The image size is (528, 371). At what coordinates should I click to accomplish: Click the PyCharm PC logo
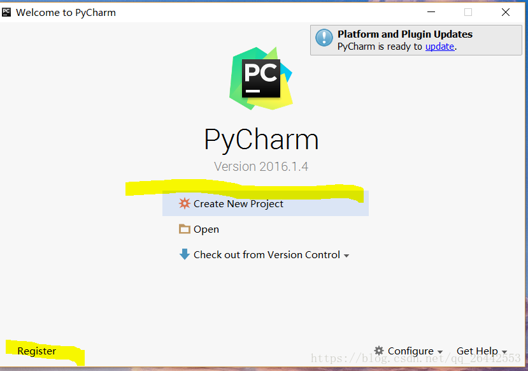(x=261, y=78)
